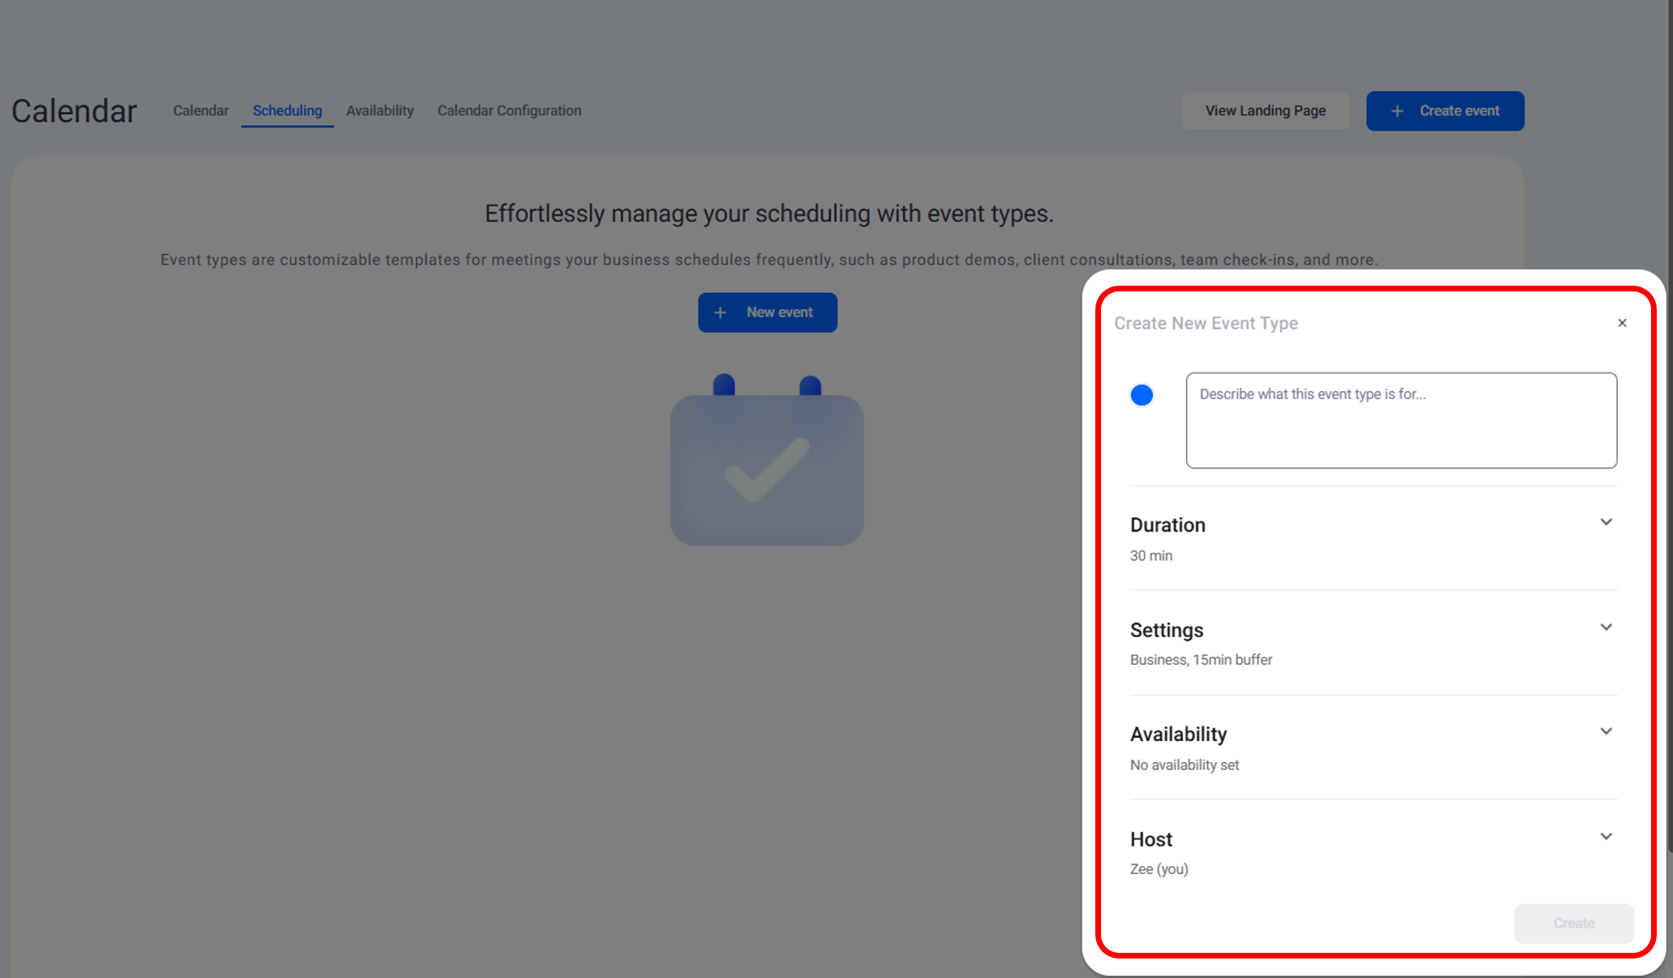The height and width of the screenshot is (978, 1673).
Task: Expand the Availability section chevron
Action: 1606,731
